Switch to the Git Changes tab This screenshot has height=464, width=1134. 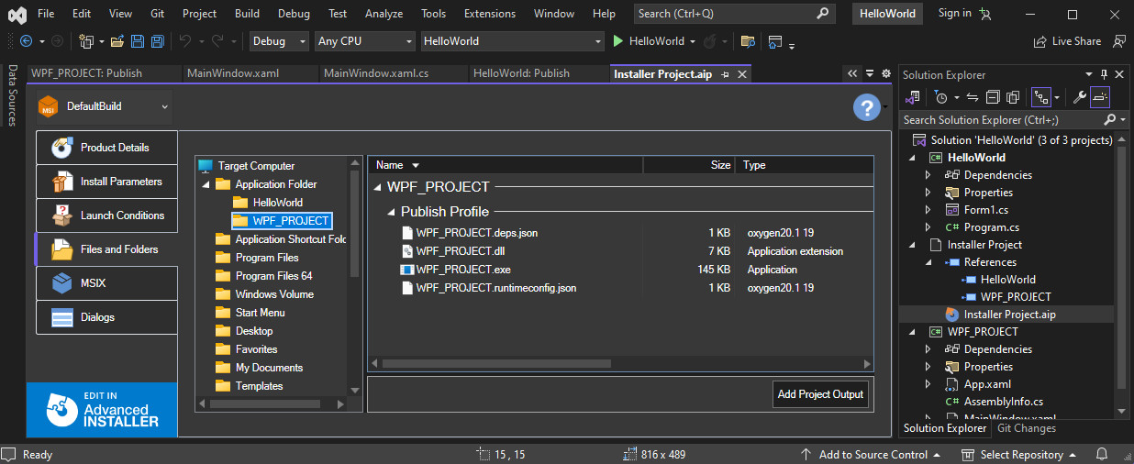(1027, 428)
